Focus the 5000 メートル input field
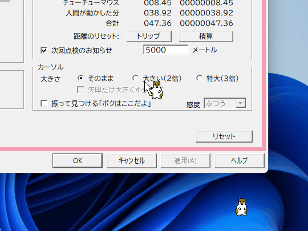 tap(166, 50)
